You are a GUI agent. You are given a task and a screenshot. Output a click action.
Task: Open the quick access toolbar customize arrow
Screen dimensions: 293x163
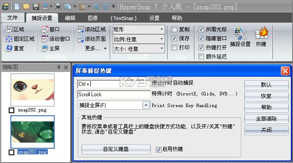pos(113,7)
